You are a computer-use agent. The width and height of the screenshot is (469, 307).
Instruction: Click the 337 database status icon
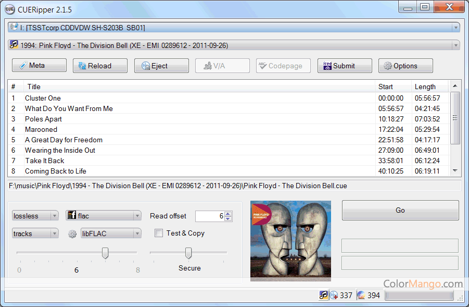click(334, 296)
